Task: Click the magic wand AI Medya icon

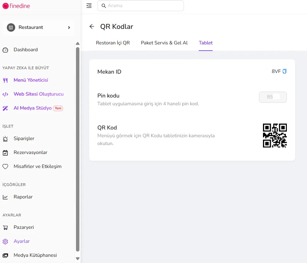Action: point(5,108)
